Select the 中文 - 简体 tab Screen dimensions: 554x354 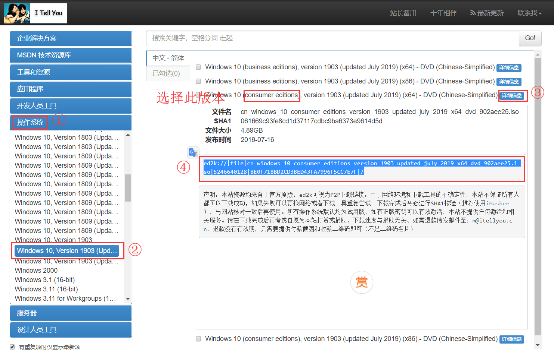tap(168, 58)
